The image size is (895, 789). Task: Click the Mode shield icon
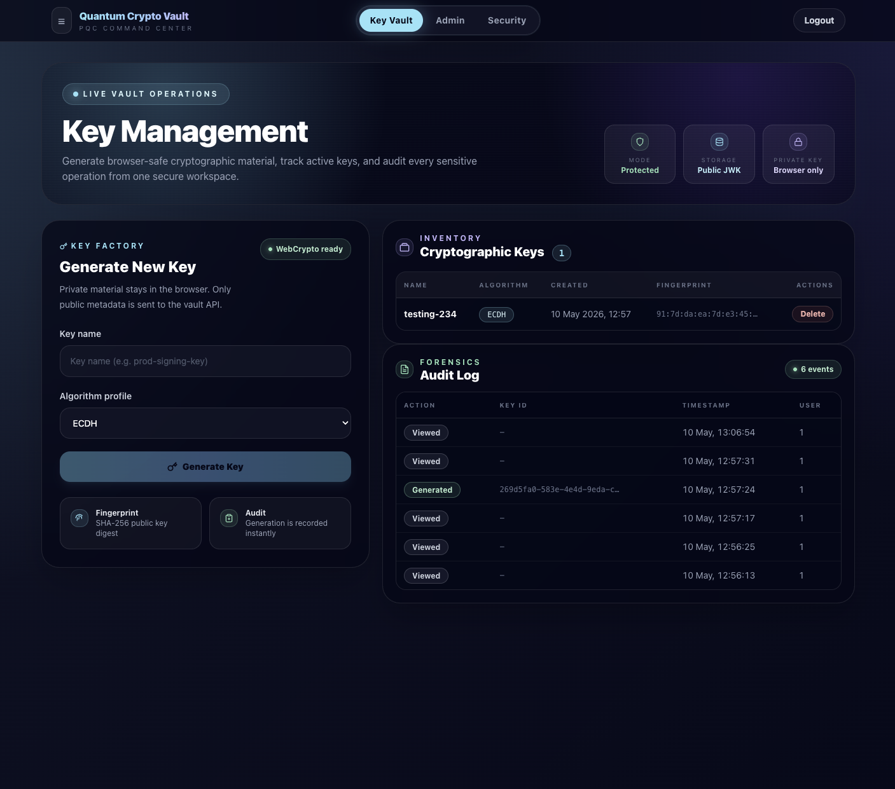point(640,142)
